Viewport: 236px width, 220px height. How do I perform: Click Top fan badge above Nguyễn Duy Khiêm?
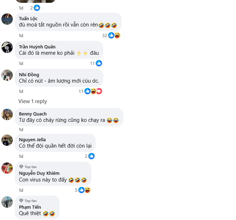point(28,167)
